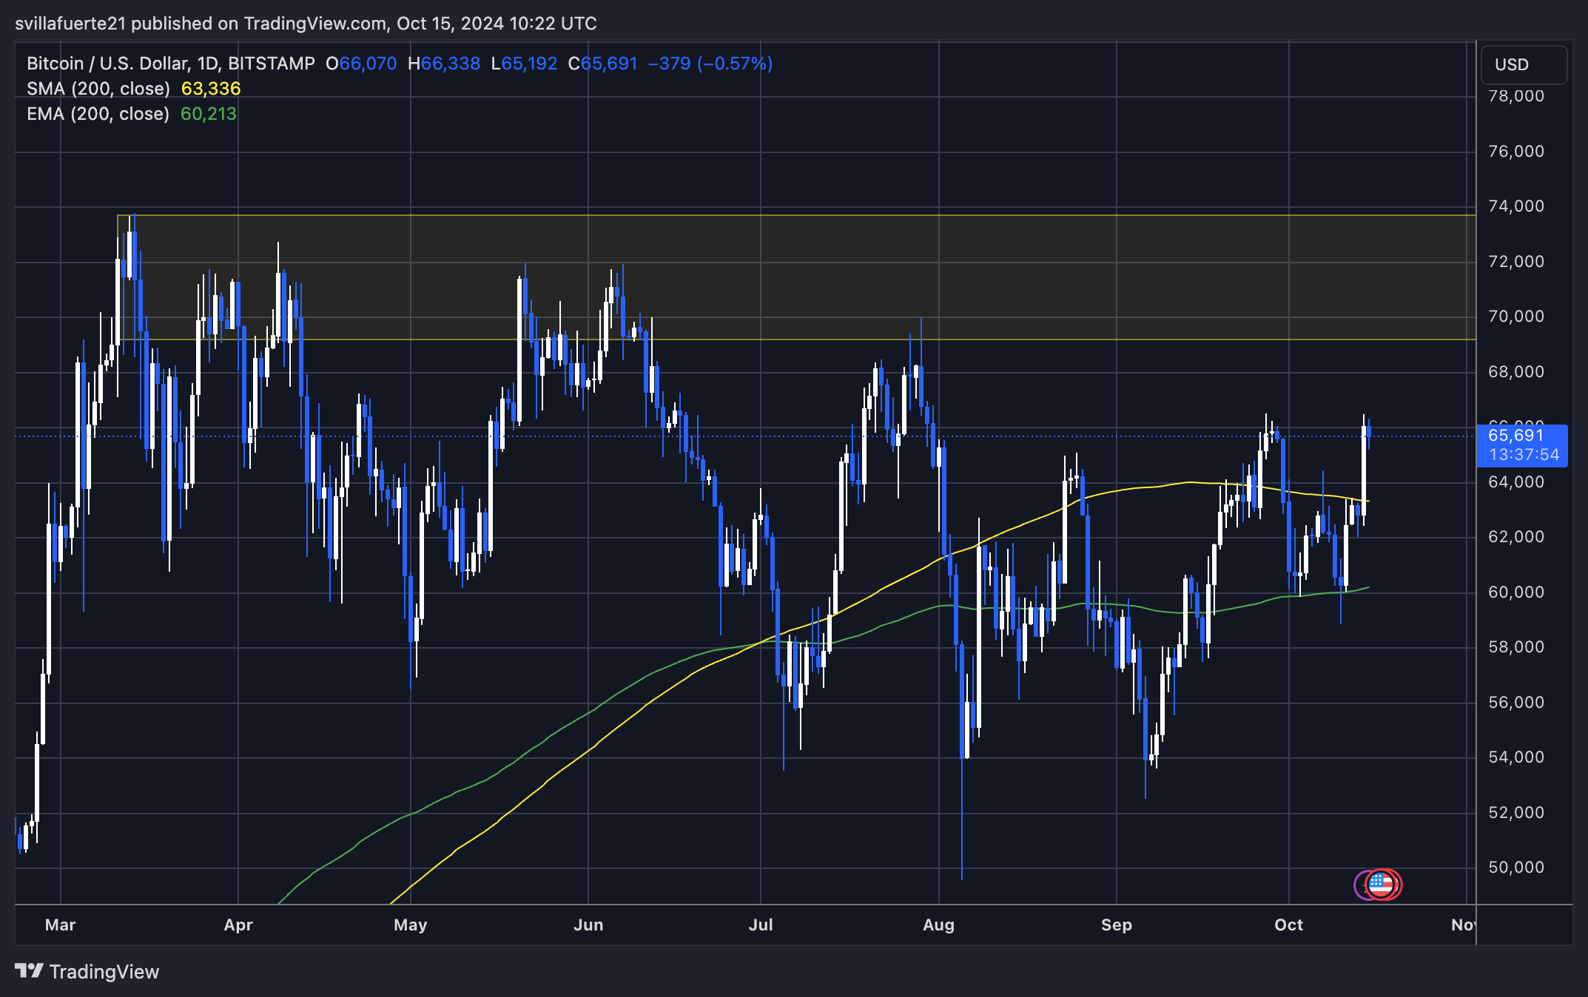
Task: Click the TradingView logo at bottom left
Action: pyautogui.click(x=87, y=971)
